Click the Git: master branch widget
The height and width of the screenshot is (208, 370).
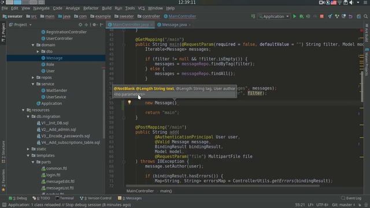pyautogui.click(x=343, y=205)
